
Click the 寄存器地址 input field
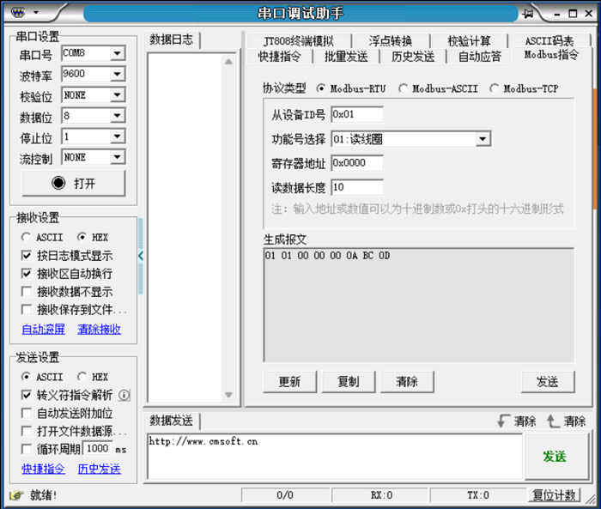(357, 163)
